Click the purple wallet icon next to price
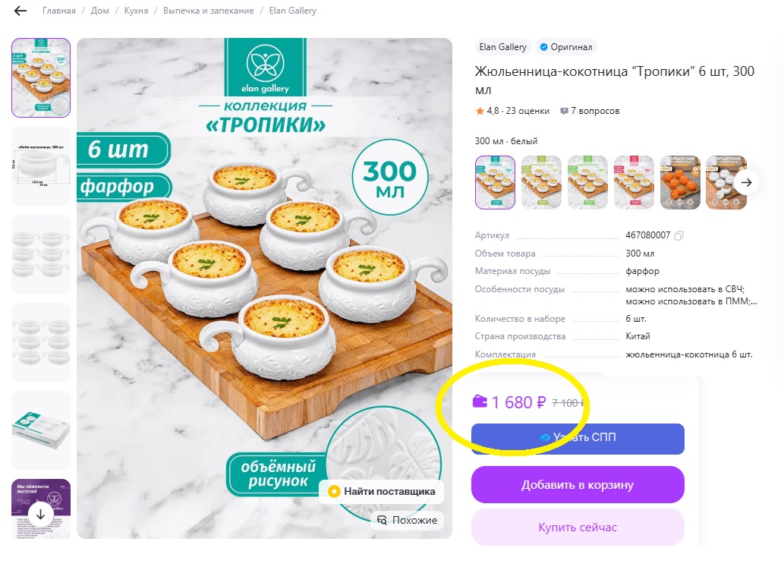 pos(480,402)
